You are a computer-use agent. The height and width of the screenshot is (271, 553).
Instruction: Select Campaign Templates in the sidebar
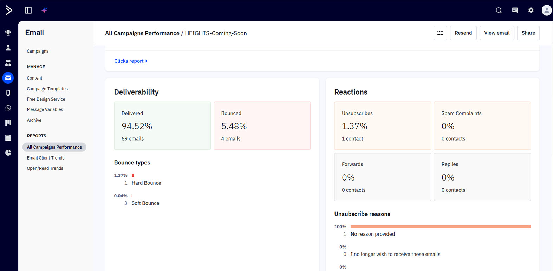tap(47, 89)
